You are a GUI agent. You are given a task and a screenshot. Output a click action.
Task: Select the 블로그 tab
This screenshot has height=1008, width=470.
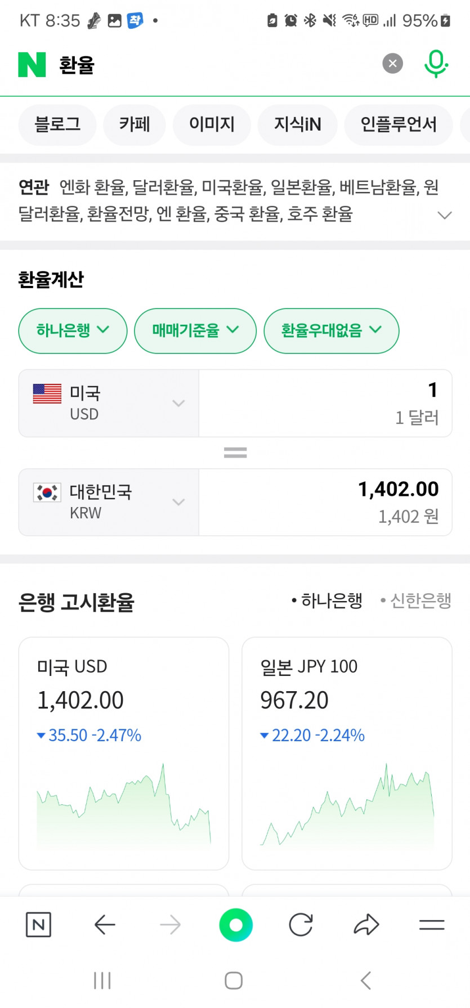click(57, 124)
